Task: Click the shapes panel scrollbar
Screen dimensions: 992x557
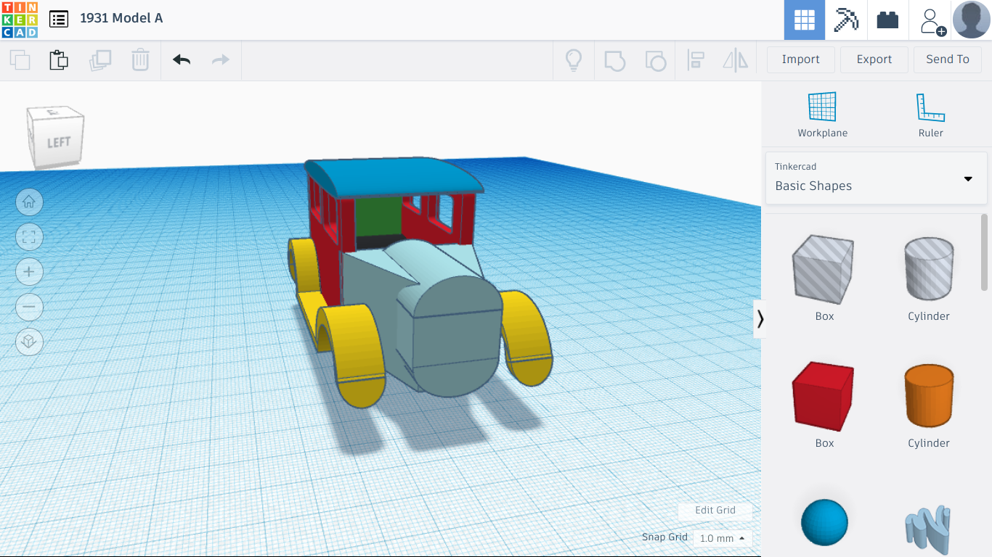Action: [x=984, y=251]
